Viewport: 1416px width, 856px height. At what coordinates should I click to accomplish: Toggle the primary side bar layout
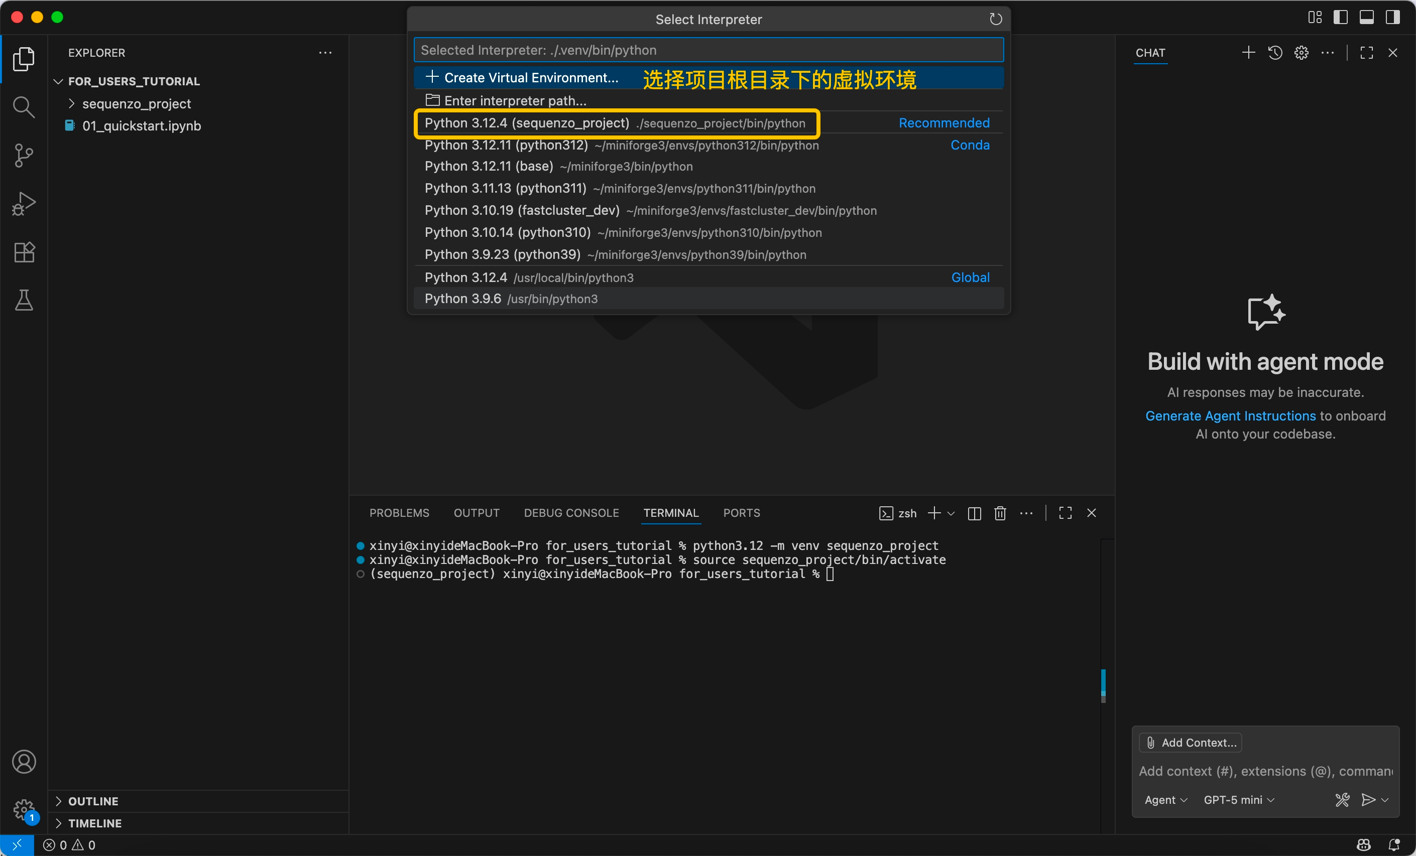click(x=1340, y=17)
